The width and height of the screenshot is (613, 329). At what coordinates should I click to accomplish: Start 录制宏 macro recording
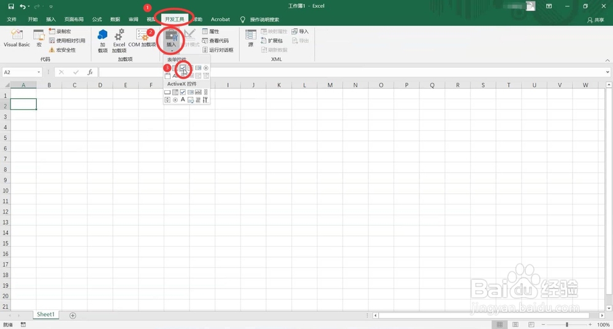click(60, 31)
